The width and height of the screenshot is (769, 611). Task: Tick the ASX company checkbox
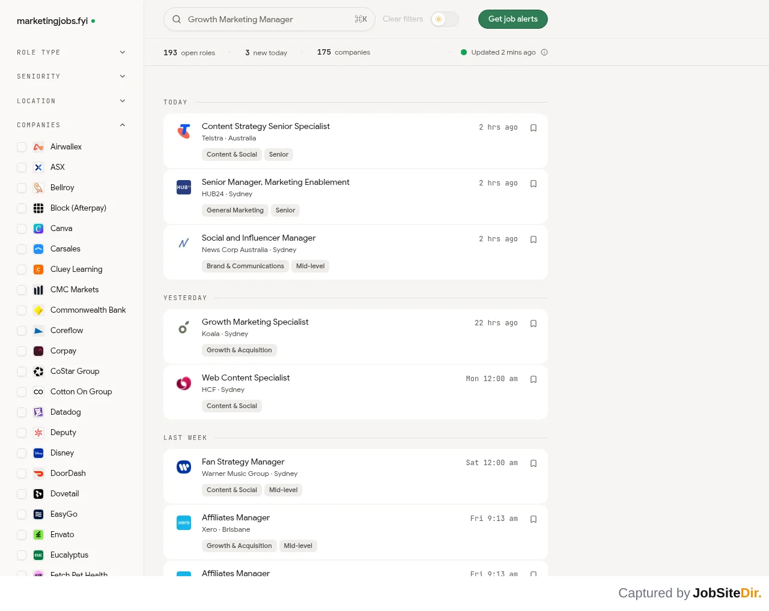22,167
